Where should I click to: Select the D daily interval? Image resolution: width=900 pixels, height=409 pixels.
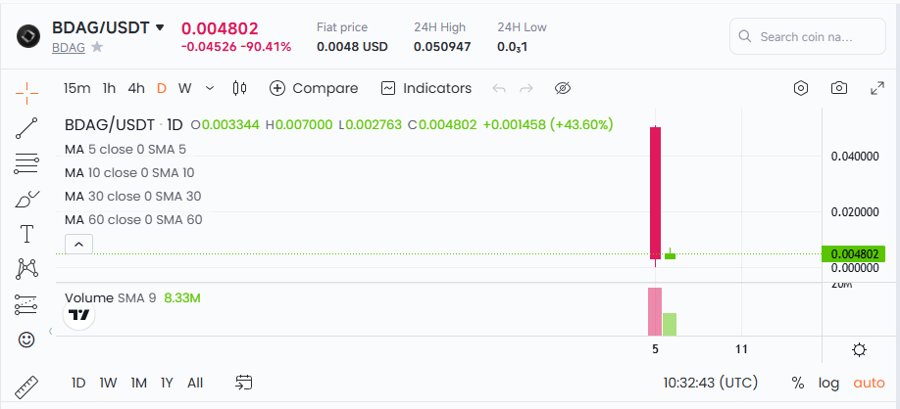[162, 88]
